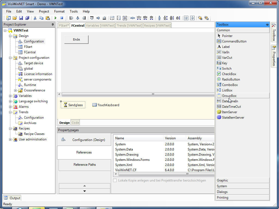The width and height of the screenshot is (279, 209).
Task: Select the Sandglass component
Action: (72, 105)
